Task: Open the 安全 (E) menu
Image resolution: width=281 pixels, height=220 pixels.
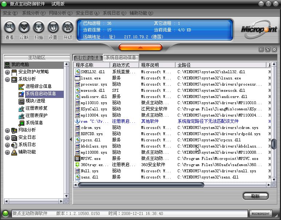Action: tap(10, 13)
